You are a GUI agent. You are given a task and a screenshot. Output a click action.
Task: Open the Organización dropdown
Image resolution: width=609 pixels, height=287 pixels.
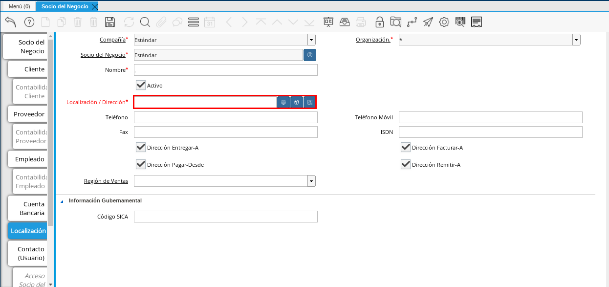point(576,40)
